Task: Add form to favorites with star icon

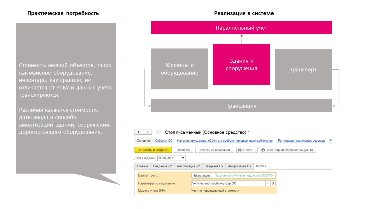Action: pyautogui.click(x=159, y=132)
